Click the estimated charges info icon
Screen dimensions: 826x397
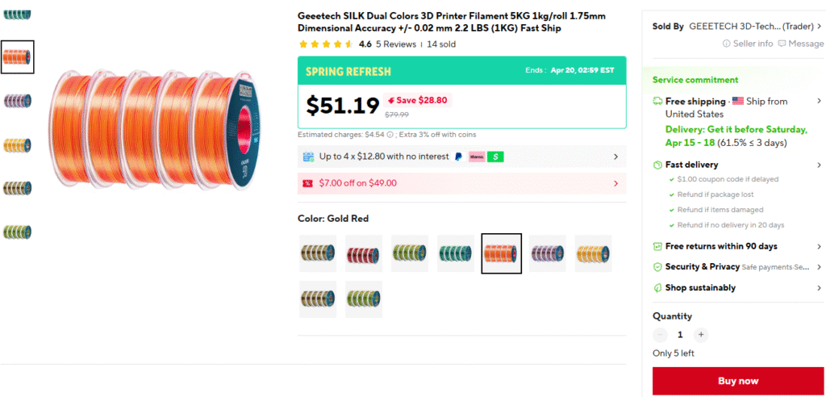pyautogui.click(x=390, y=135)
